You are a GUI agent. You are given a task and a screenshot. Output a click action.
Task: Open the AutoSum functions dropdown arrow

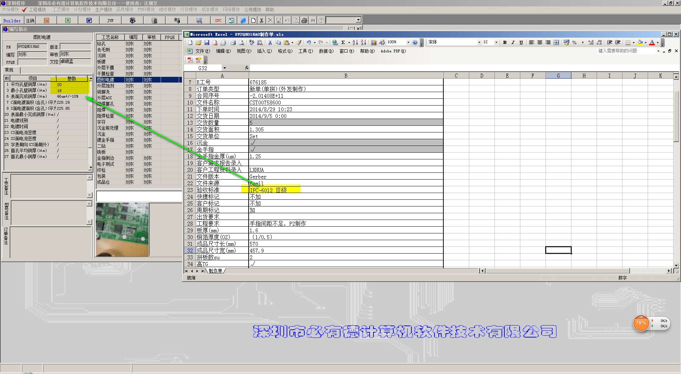pyautogui.click(x=349, y=42)
